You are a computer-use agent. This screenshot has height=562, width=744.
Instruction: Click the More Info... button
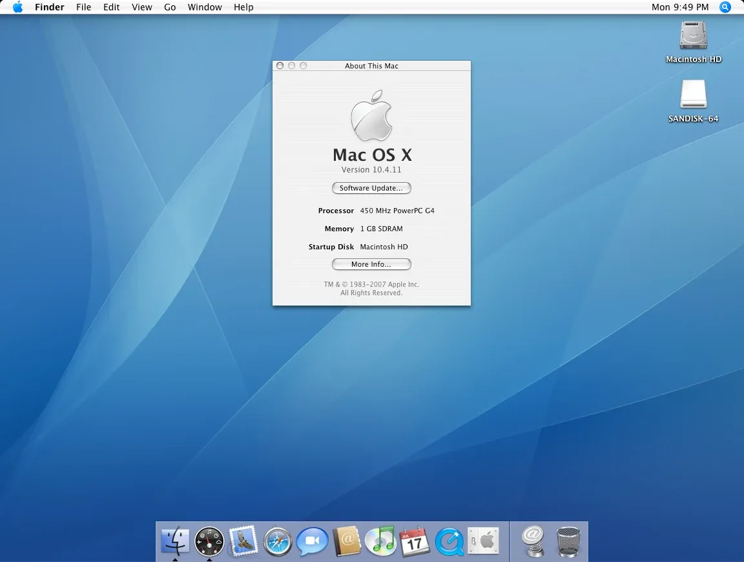[371, 264]
